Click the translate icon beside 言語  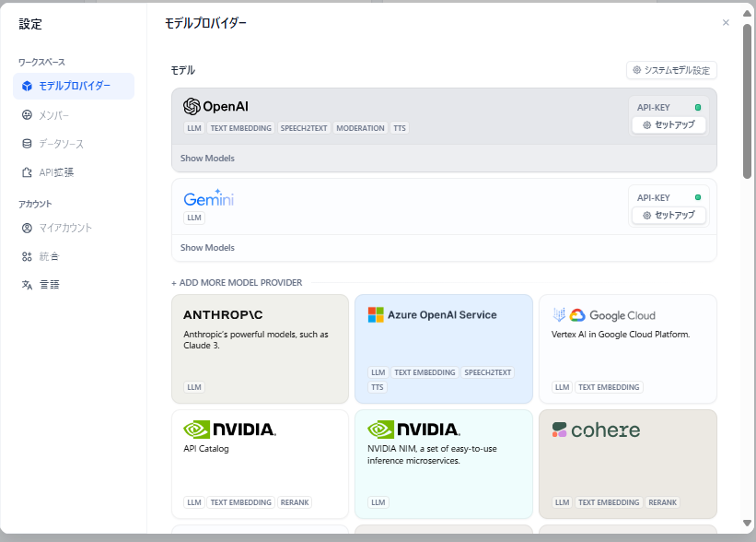pos(27,285)
